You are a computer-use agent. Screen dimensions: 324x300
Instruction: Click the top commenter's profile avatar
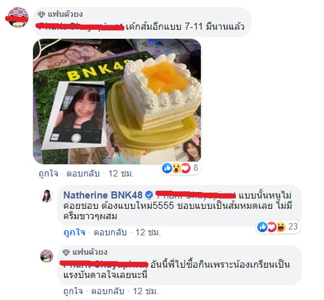[17, 17]
